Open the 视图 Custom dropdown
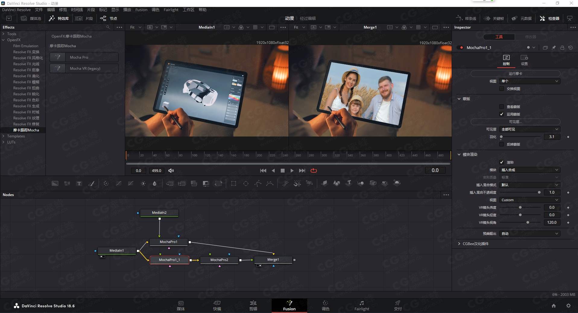 (530, 200)
